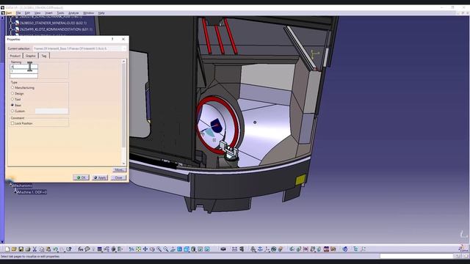
Task: Cut selection using the scissors icon
Action: (35, 249)
